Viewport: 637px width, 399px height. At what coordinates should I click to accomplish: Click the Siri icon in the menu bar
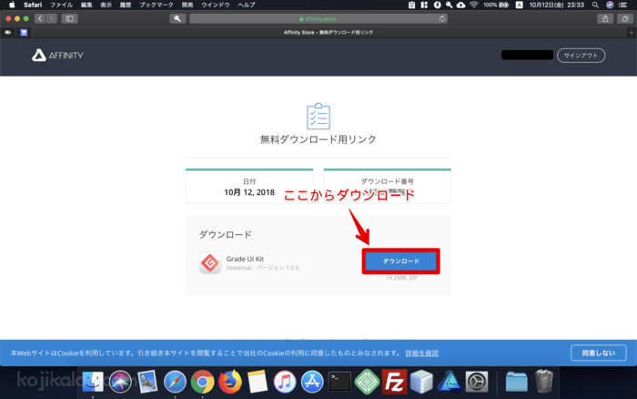[610, 5]
